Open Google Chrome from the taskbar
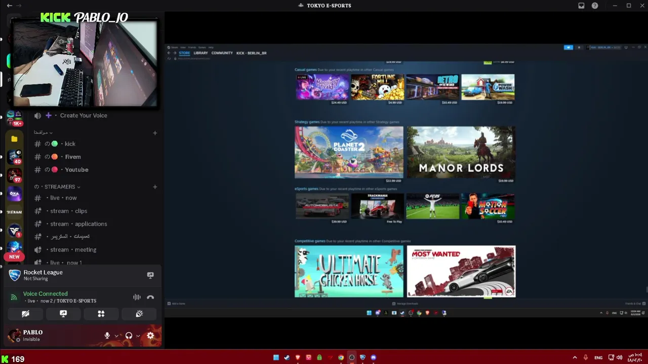 pyautogui.click(x=341, y=357)
